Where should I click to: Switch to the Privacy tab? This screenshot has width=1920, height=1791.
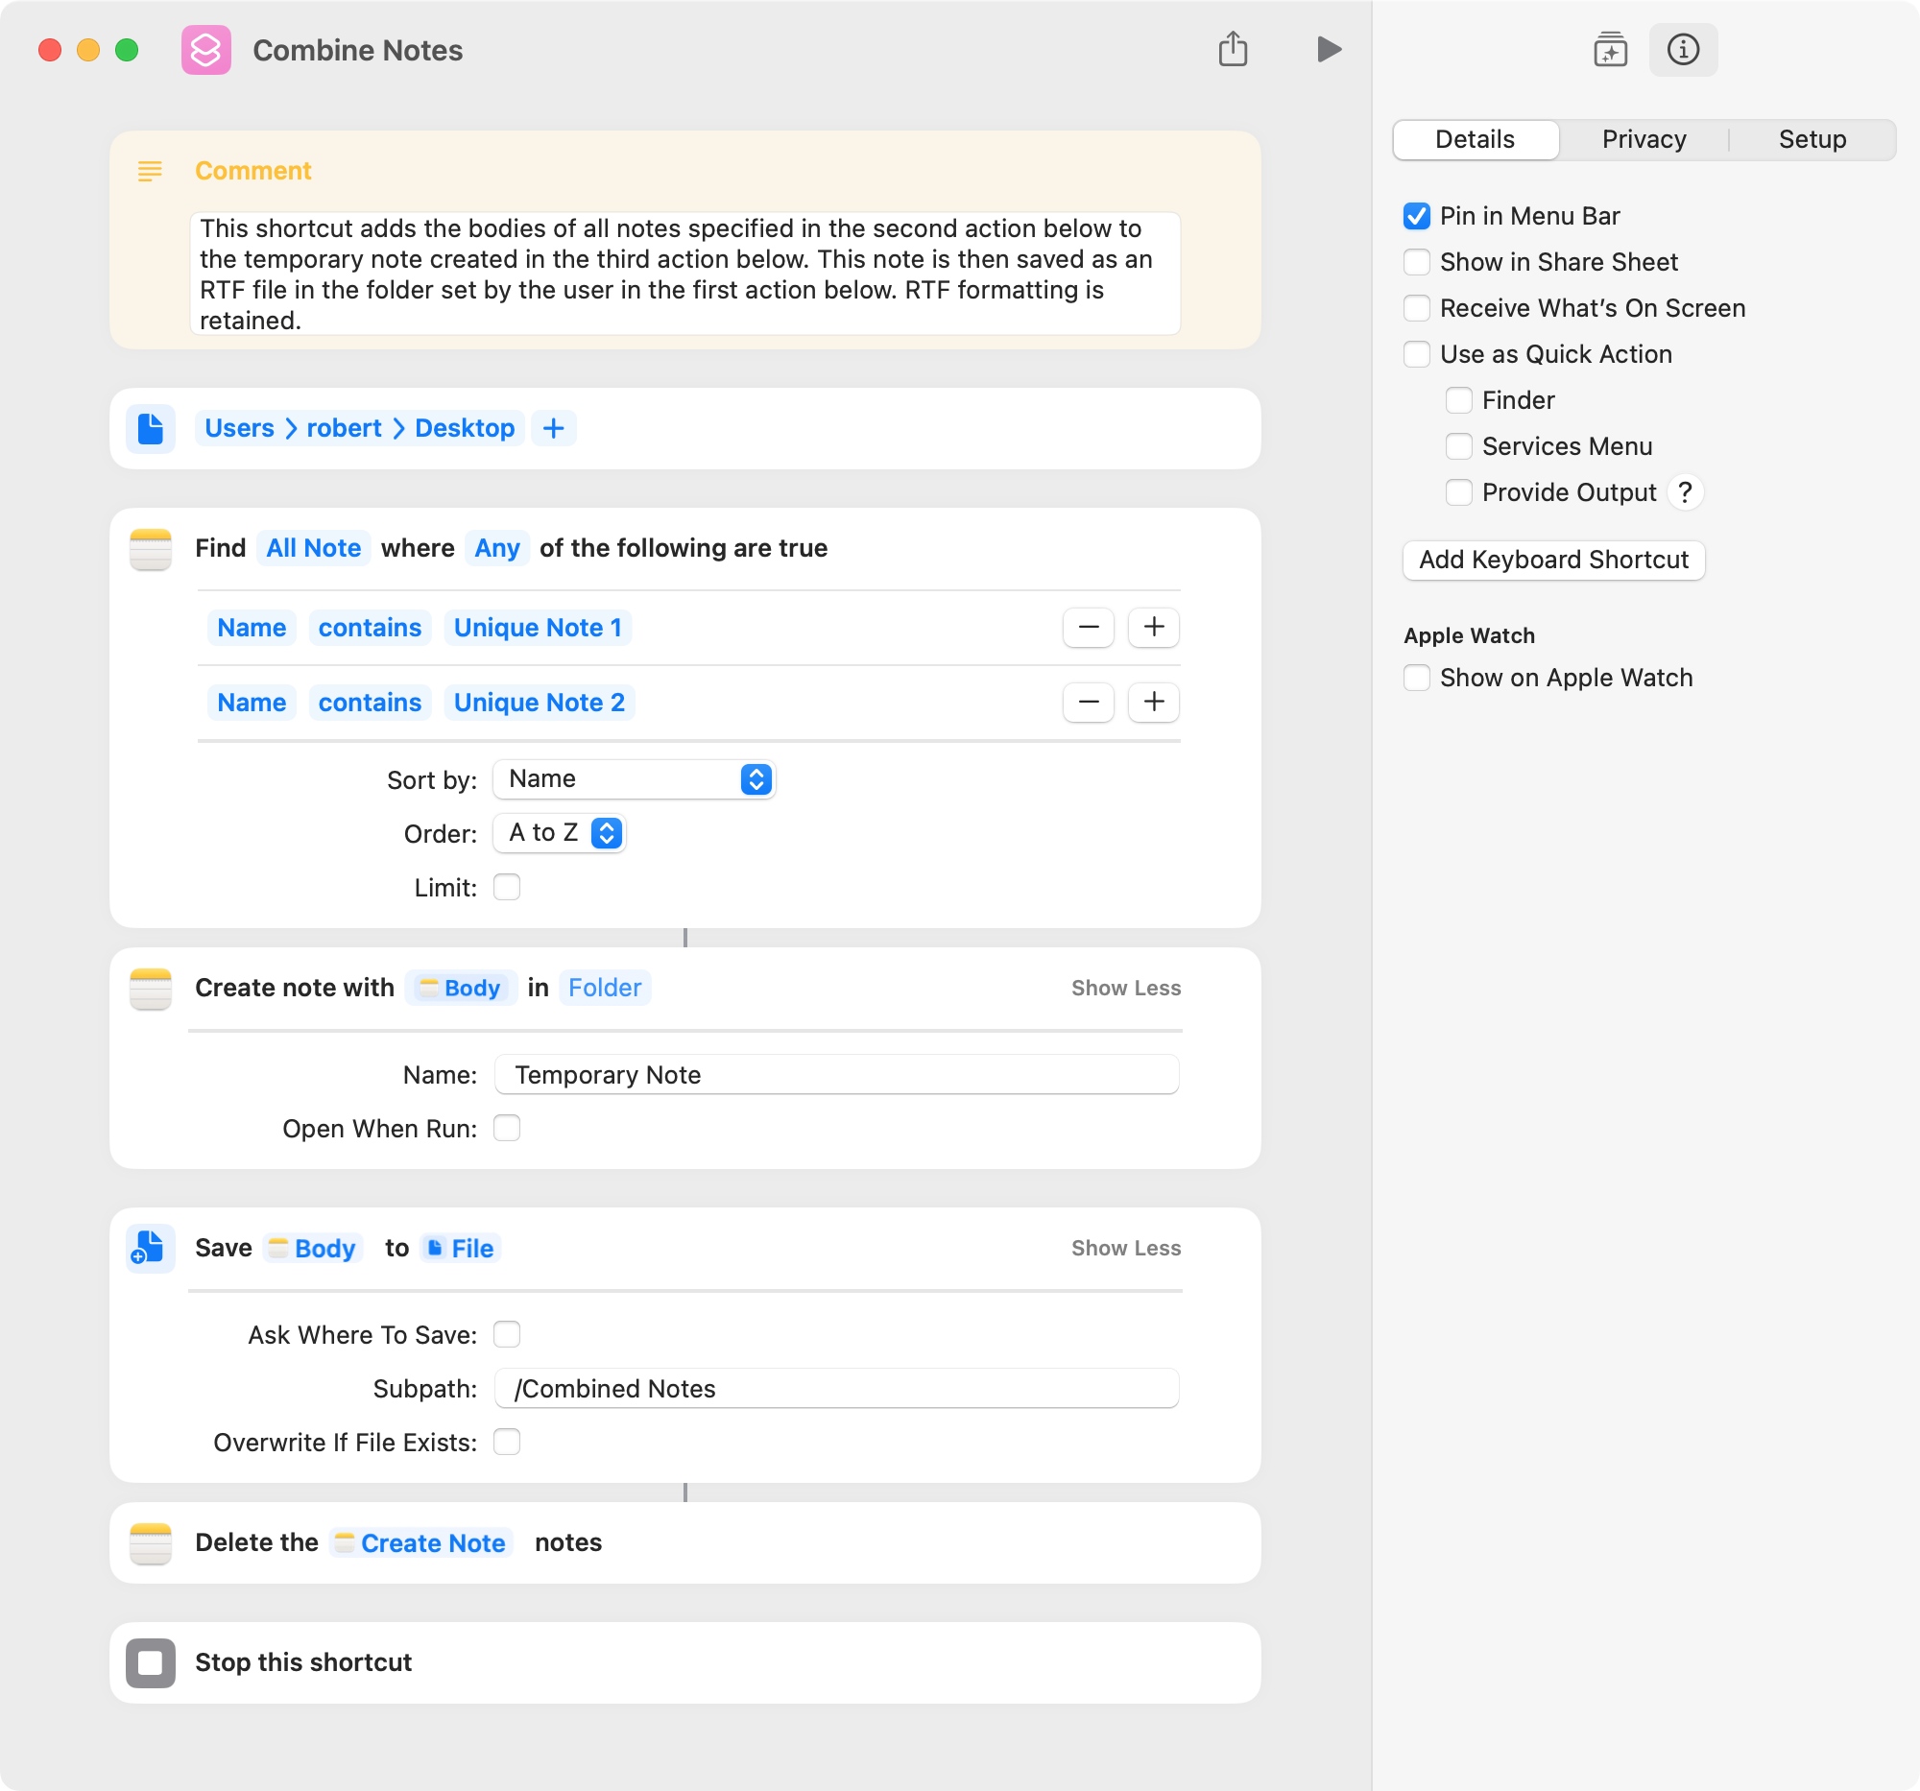(1644, 139)
